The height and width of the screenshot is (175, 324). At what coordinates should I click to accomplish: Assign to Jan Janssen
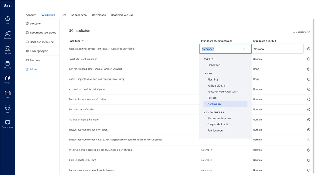(x=215, y=131)
